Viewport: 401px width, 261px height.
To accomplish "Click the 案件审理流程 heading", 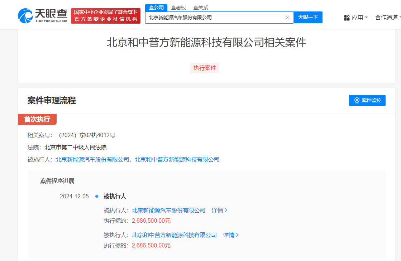I will pos(52,100).
